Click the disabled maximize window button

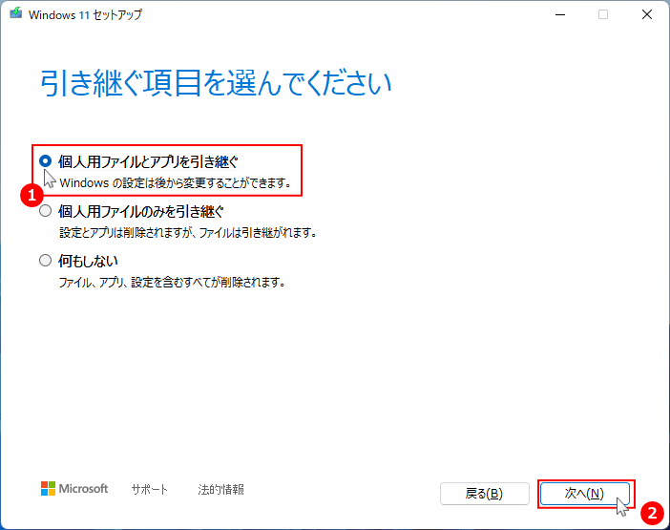603,14
